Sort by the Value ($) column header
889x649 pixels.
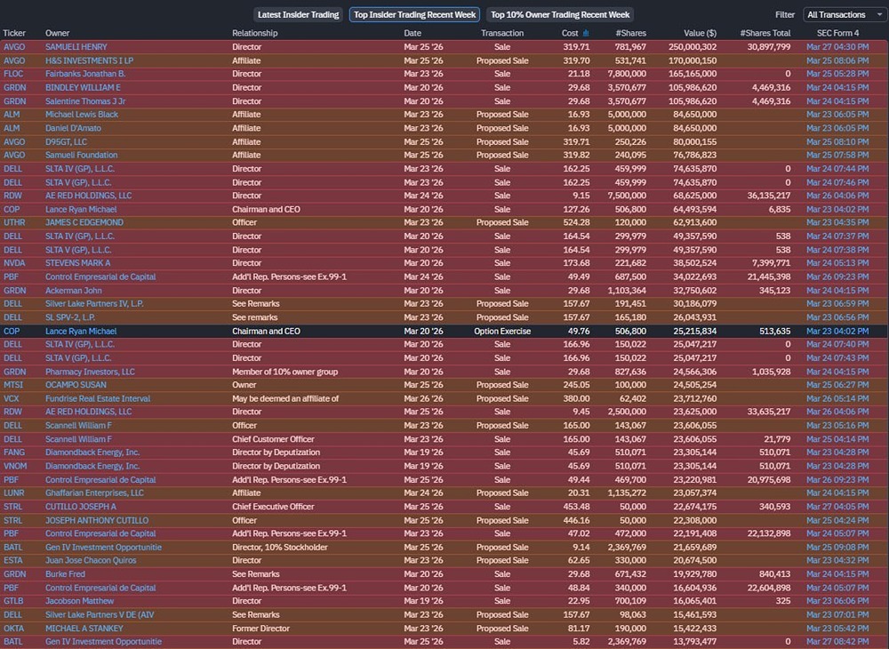click(695, 33)
